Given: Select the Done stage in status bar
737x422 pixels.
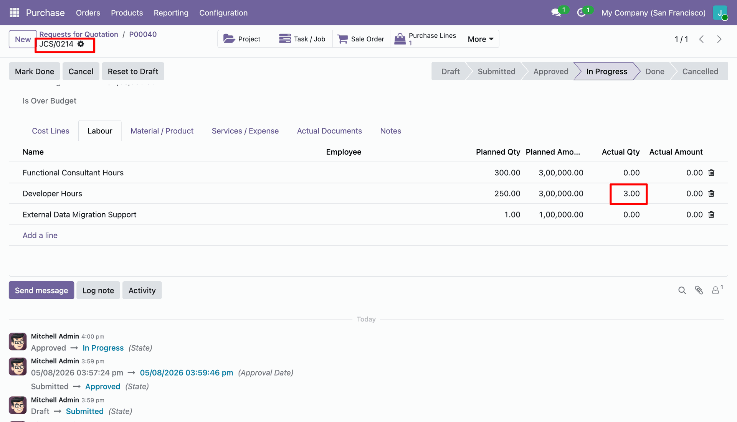Looking at the screenshot, I should 654,71.
